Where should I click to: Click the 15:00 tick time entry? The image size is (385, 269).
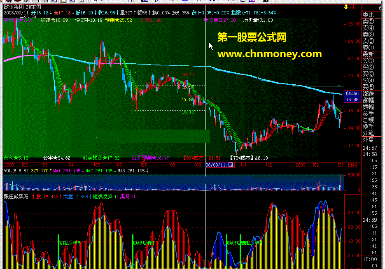pos(370,260)
